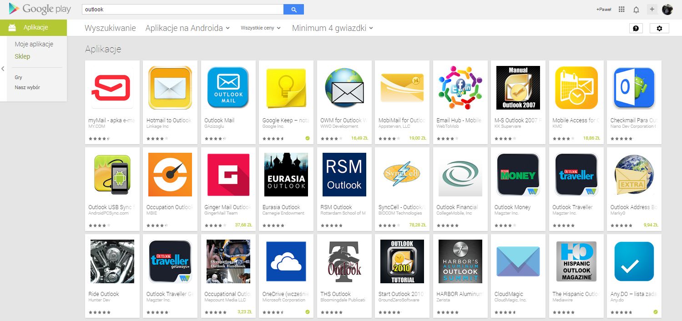Click the 3,23 ZŁ Occupational Outlook price

click(245, 311)
